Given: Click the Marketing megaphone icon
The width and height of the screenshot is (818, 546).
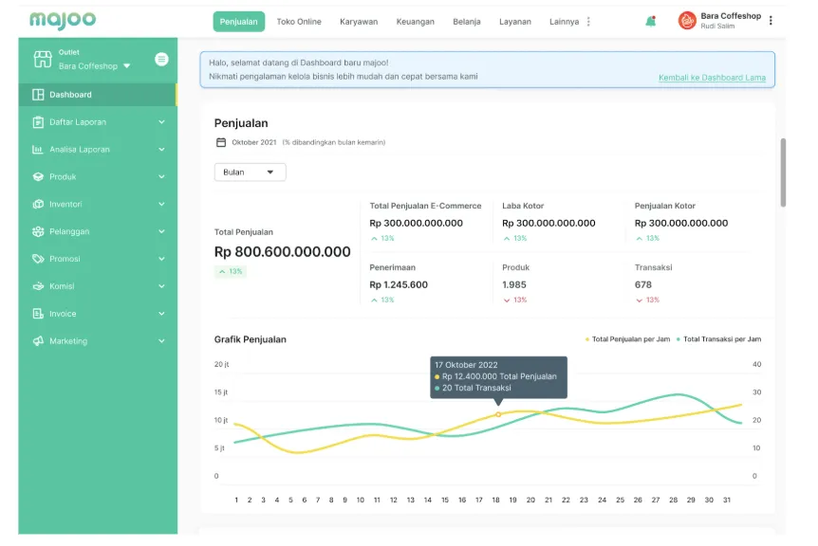Looking at the screenshot, I should point(38,341).
